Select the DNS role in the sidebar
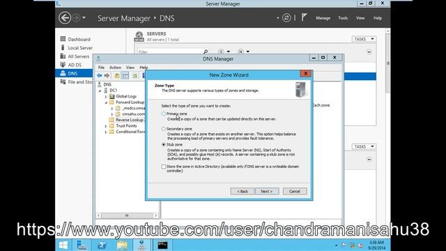 [74, 73]
